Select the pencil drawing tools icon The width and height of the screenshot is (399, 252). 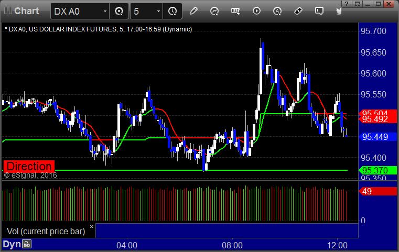click(x=193, y=11)
